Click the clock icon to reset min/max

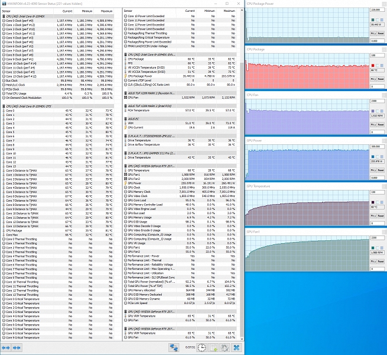201,347
